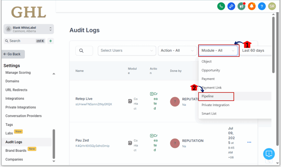Click the audit logs search box
The height and width of the screenshot is (167, 281).
[84, 51]
